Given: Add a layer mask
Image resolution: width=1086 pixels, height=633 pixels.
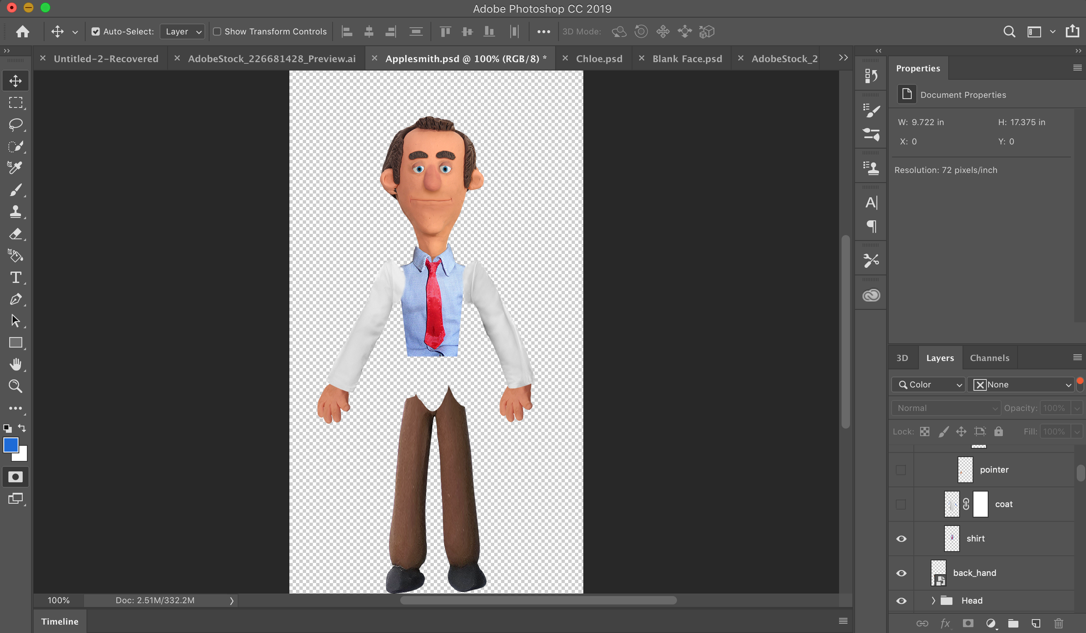Looking at the screenshot, I should point(968,623).
